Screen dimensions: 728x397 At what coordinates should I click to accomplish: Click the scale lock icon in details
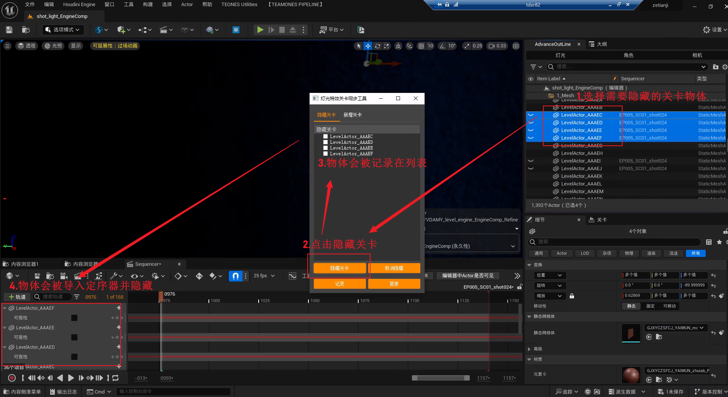572,296
